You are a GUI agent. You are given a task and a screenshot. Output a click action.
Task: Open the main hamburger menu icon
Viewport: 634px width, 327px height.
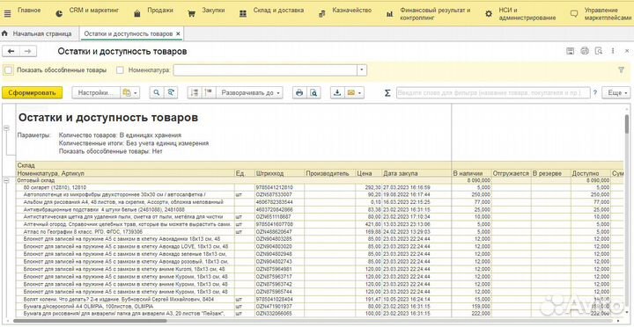(x=7, y=13)
